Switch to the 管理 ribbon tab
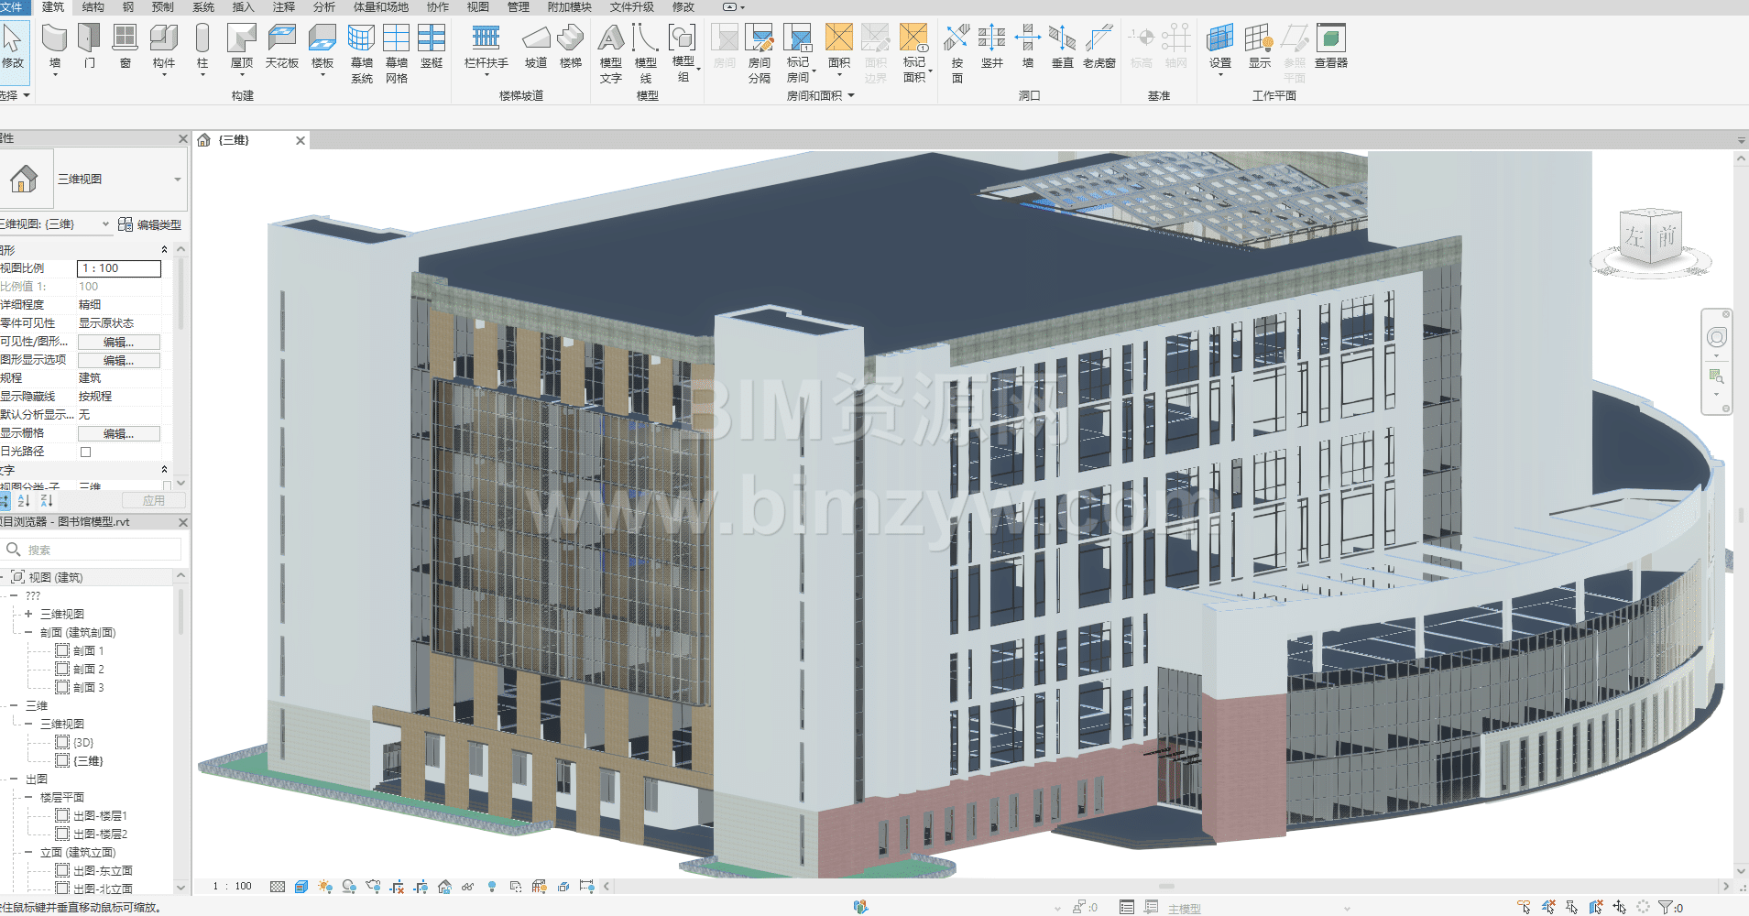Viewport: 1749px width, 916px height. coord(519,7)
